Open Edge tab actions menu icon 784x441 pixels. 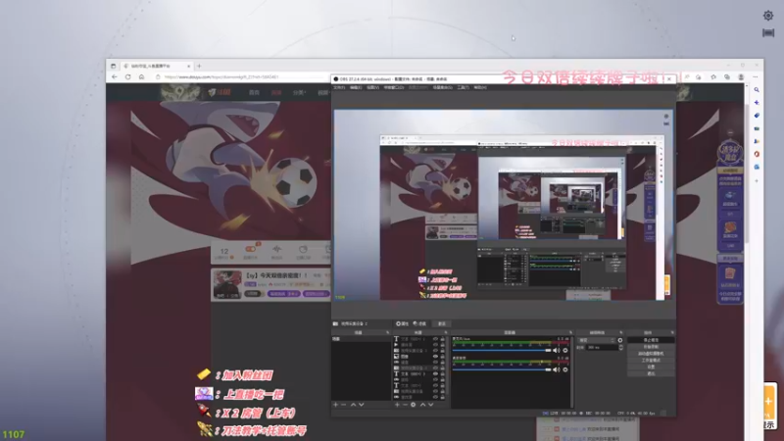113,66
